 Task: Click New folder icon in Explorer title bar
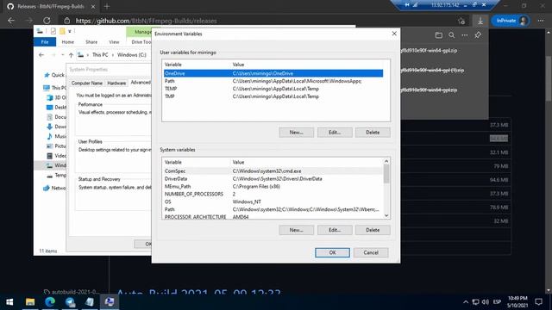click(x=62, y=31)
